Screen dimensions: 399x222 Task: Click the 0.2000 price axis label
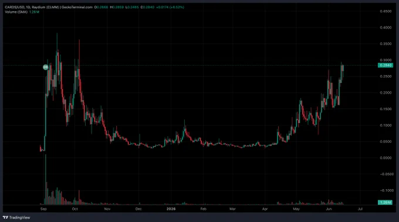point(386,93)
